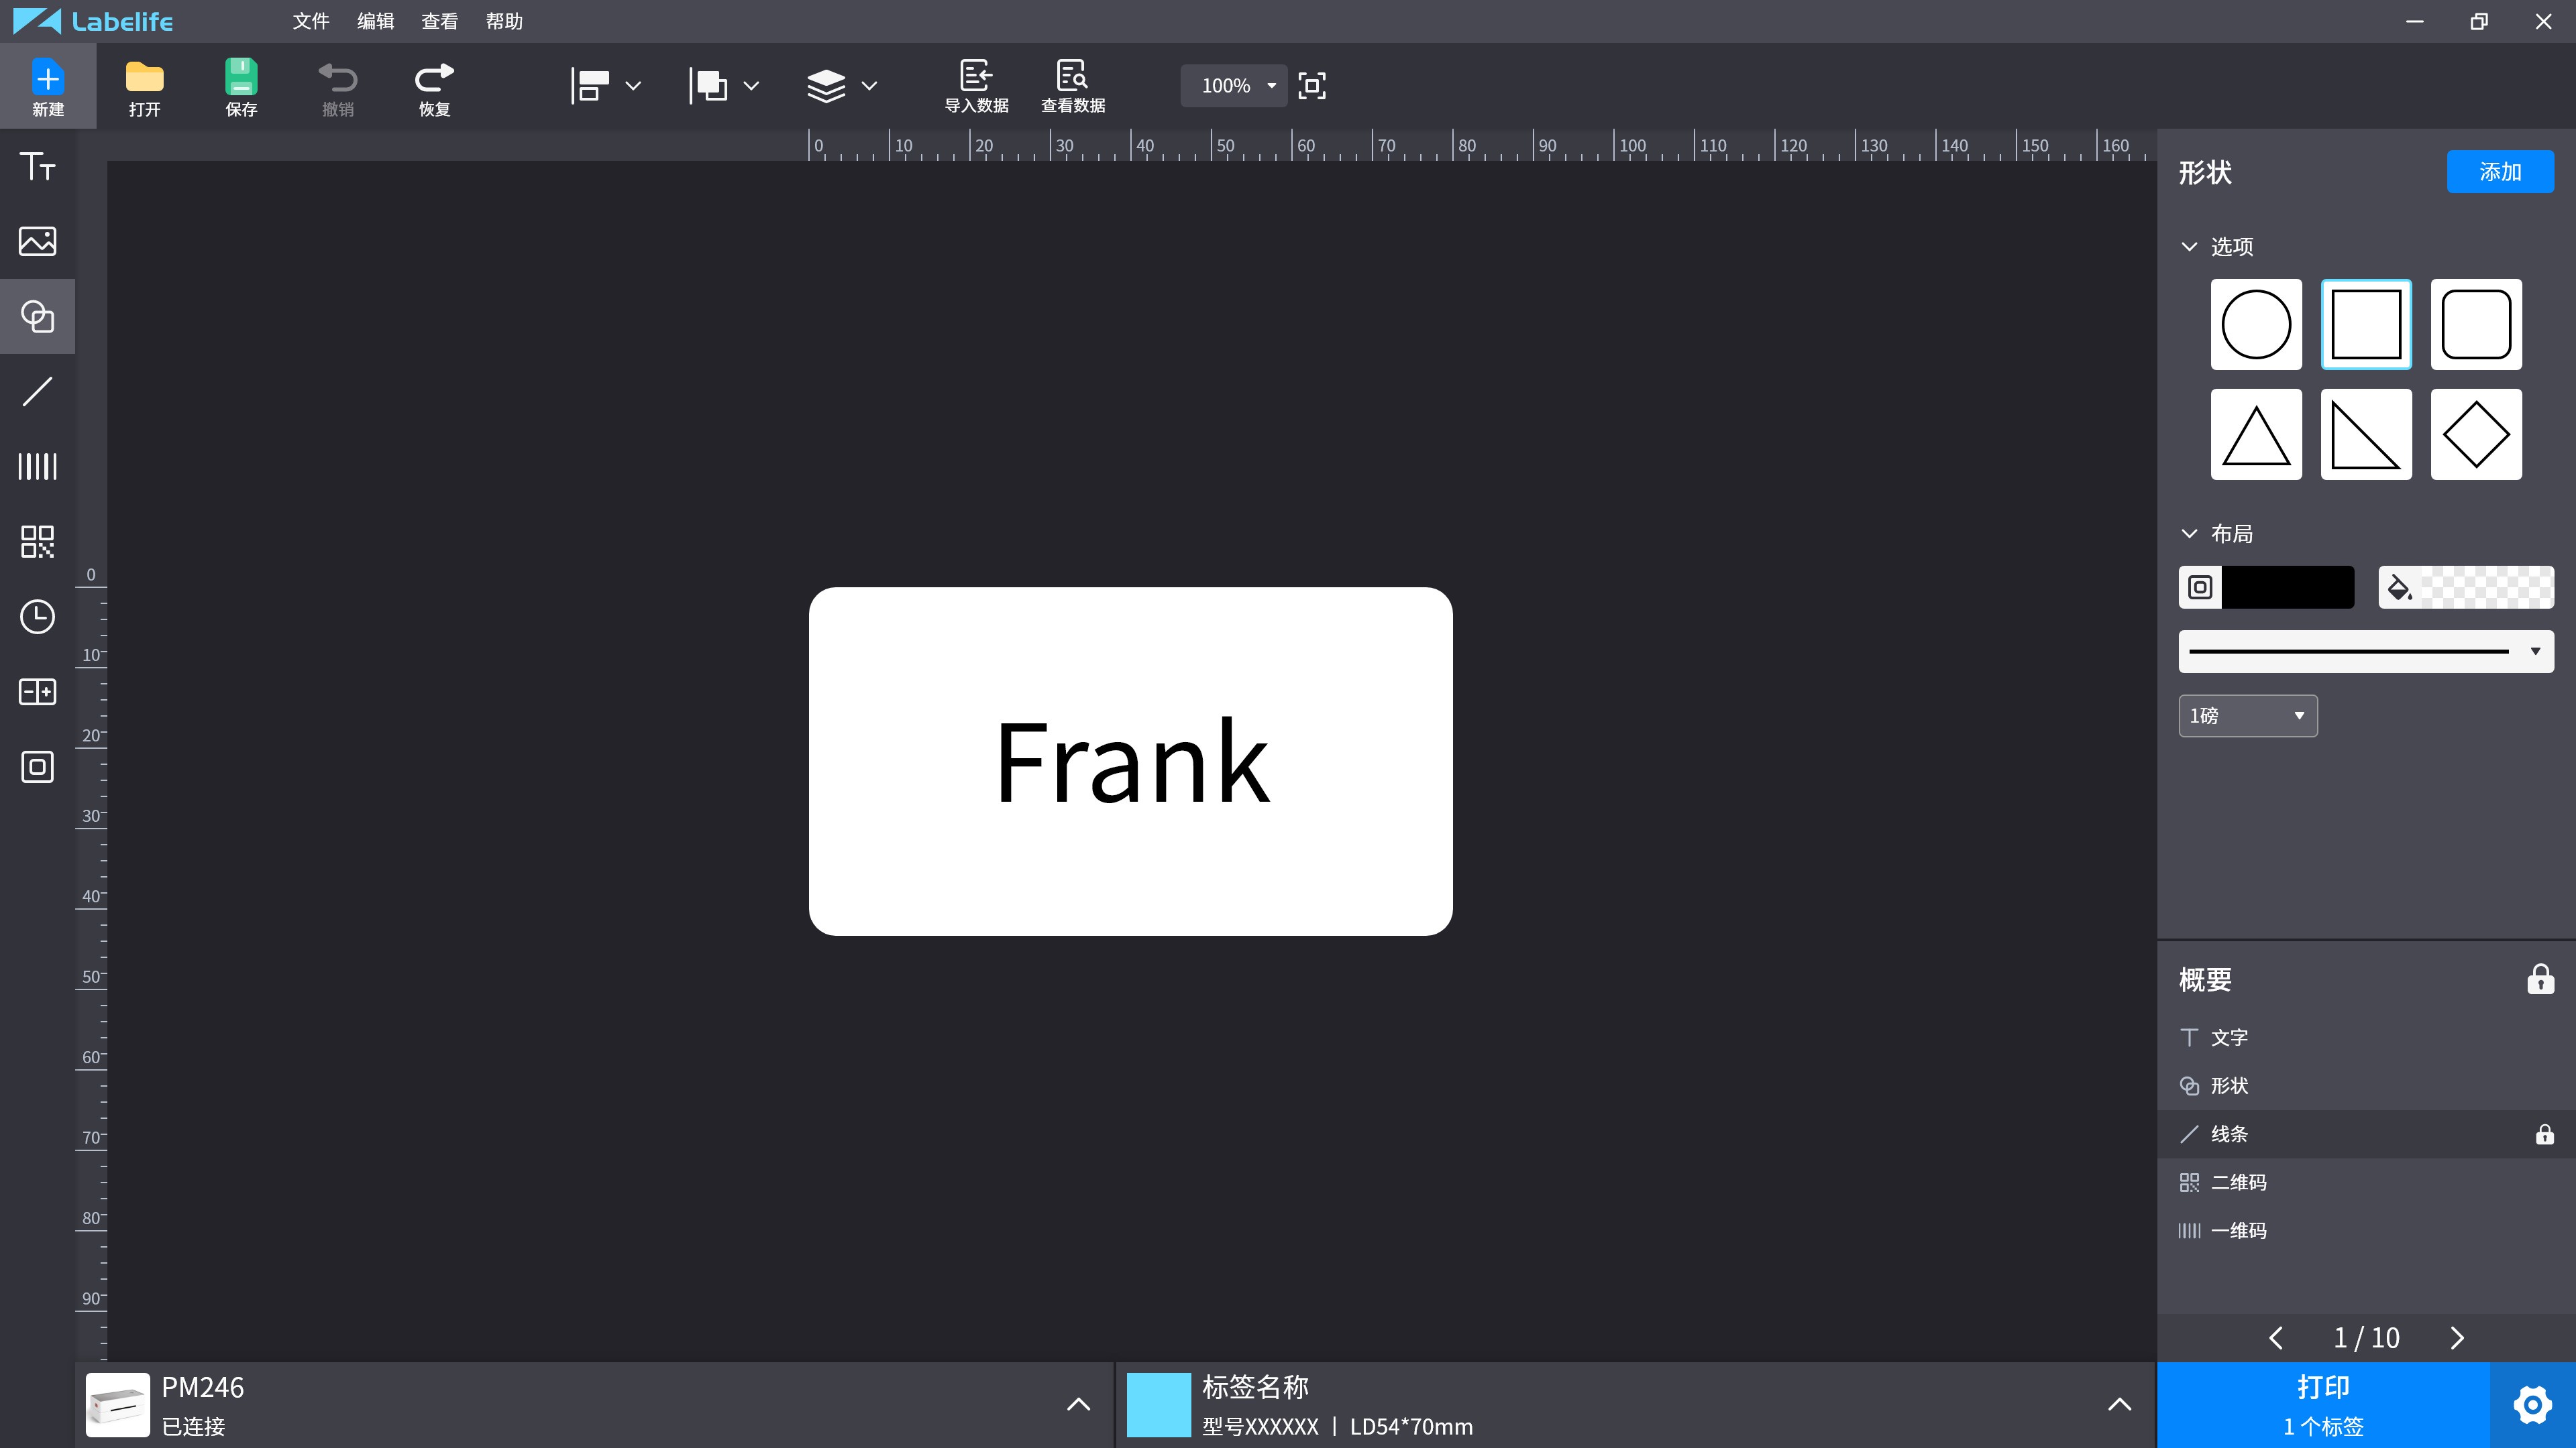This screenshot has height=1448, width=2576.
Task: Select the Image tool in left sidebar
Action: [37, 241]
